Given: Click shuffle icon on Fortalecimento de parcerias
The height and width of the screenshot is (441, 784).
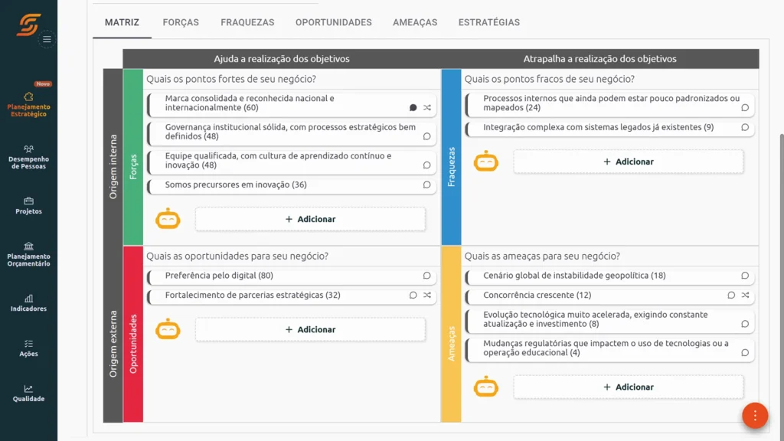Looking at the screenshot, I should 427,295.
